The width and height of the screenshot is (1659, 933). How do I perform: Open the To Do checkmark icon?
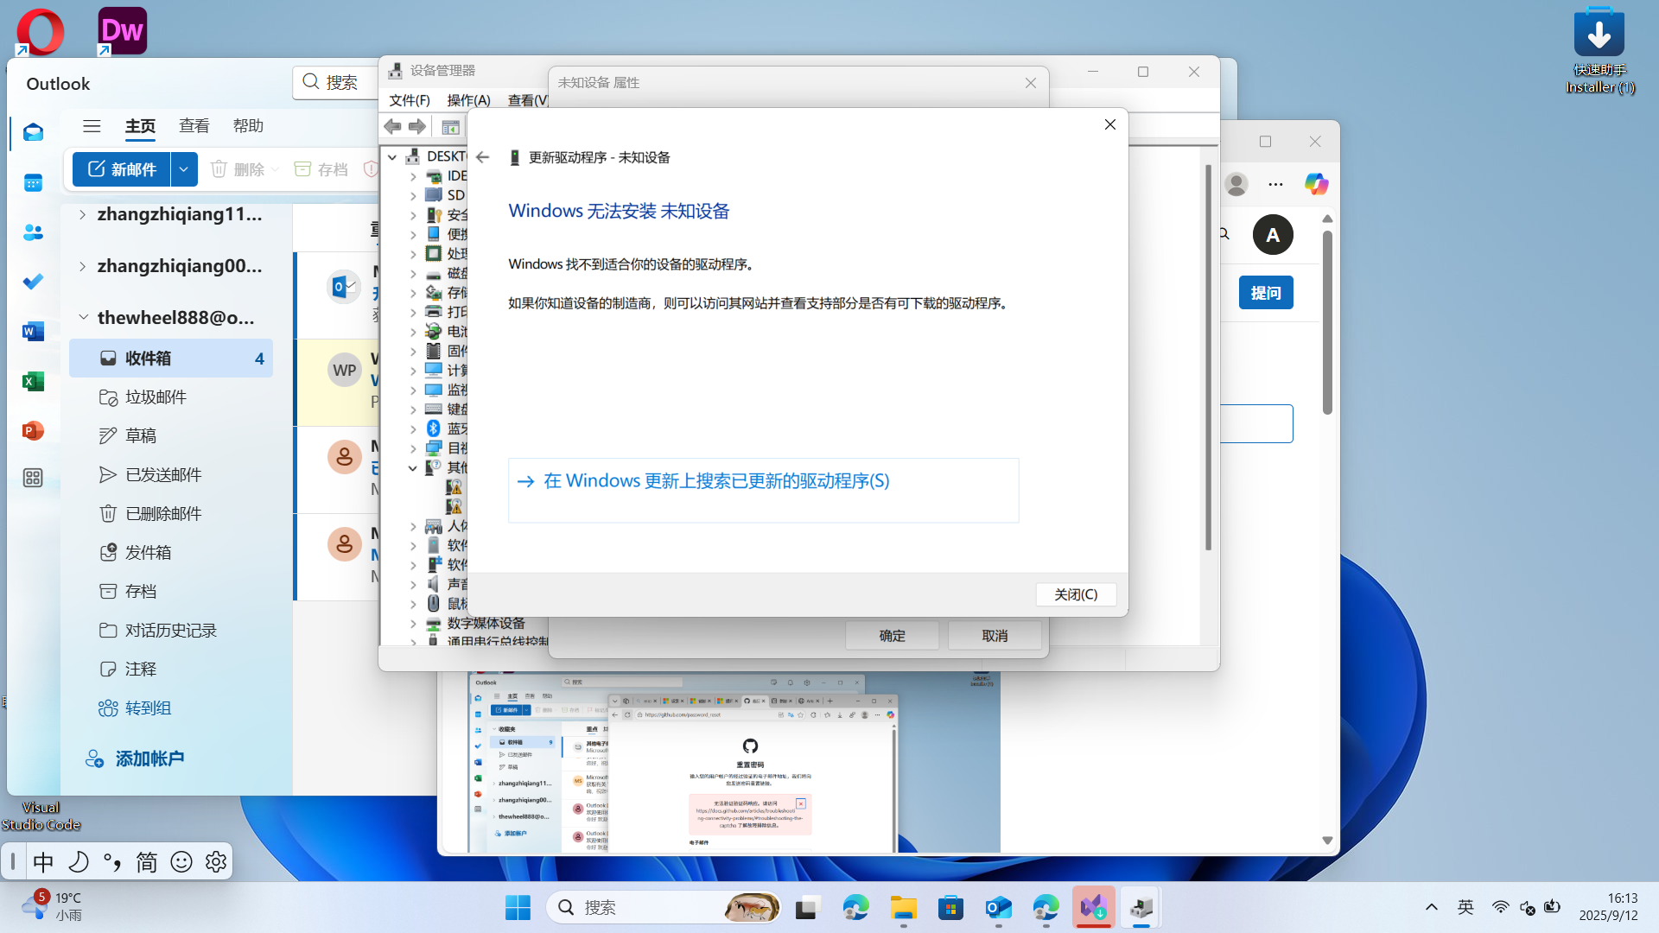pos(33,282)
